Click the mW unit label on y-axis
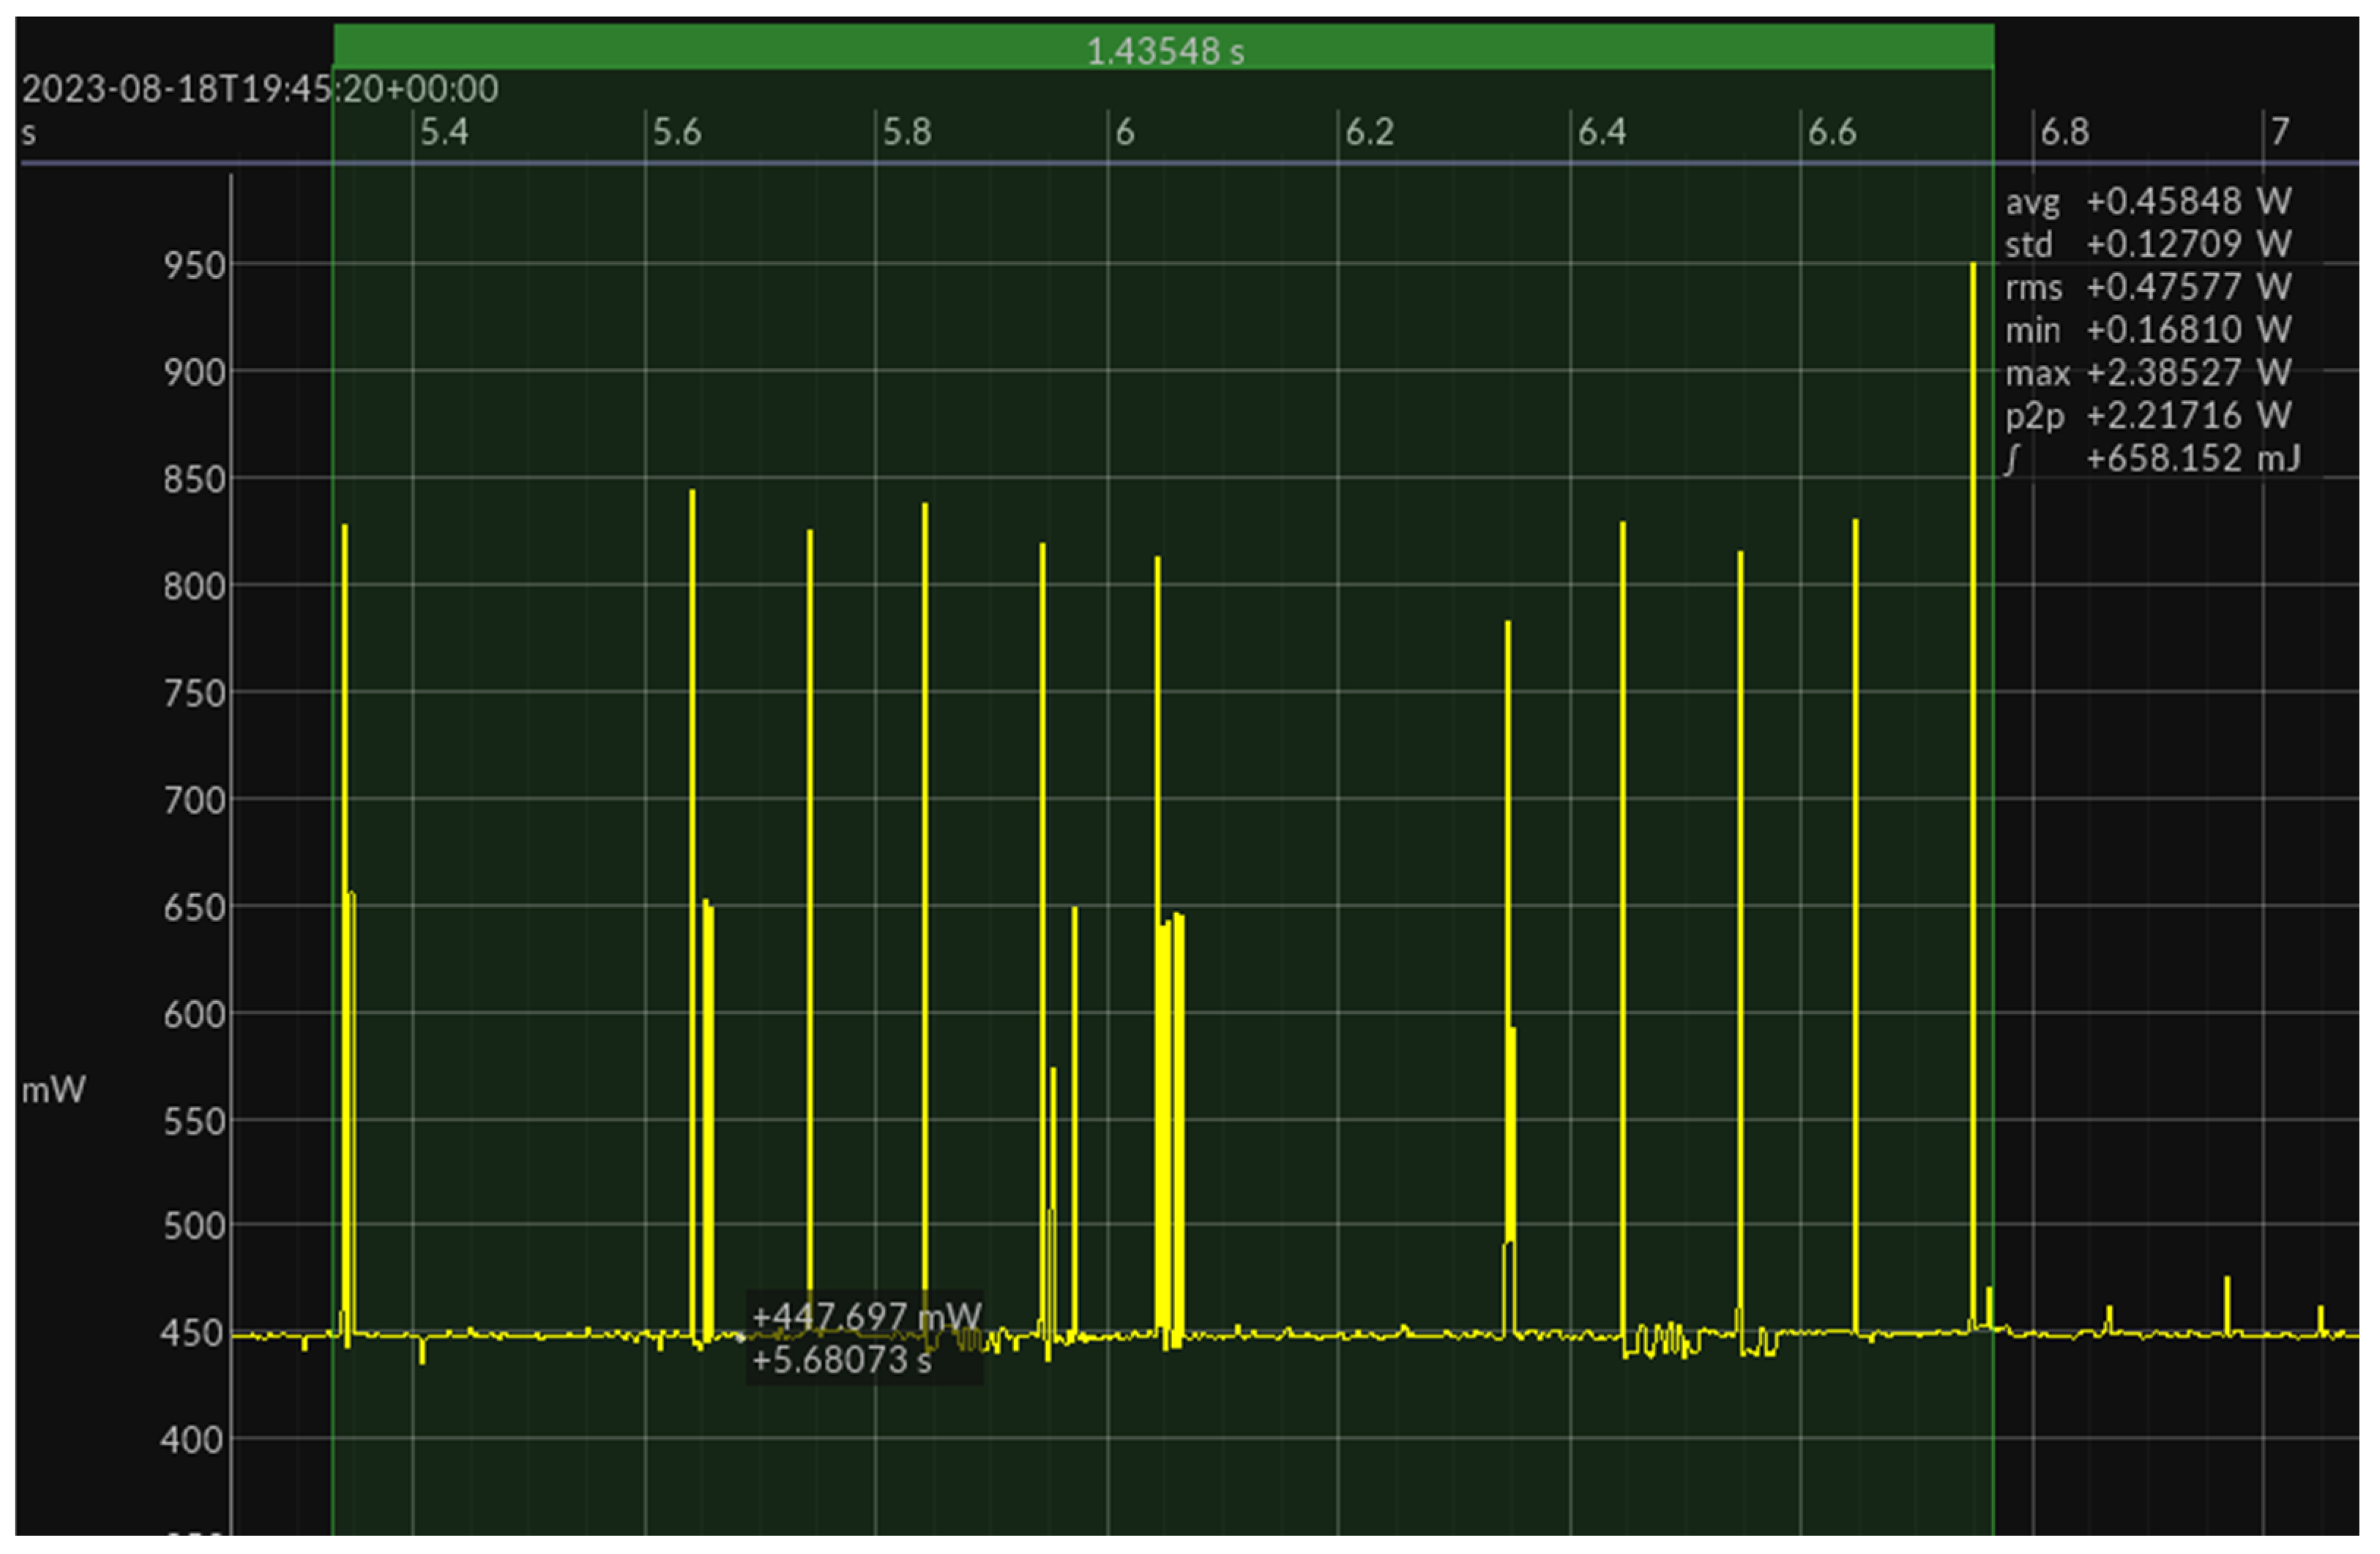This screenshot has width=2380, height=1554. (x=53, y=1089)
